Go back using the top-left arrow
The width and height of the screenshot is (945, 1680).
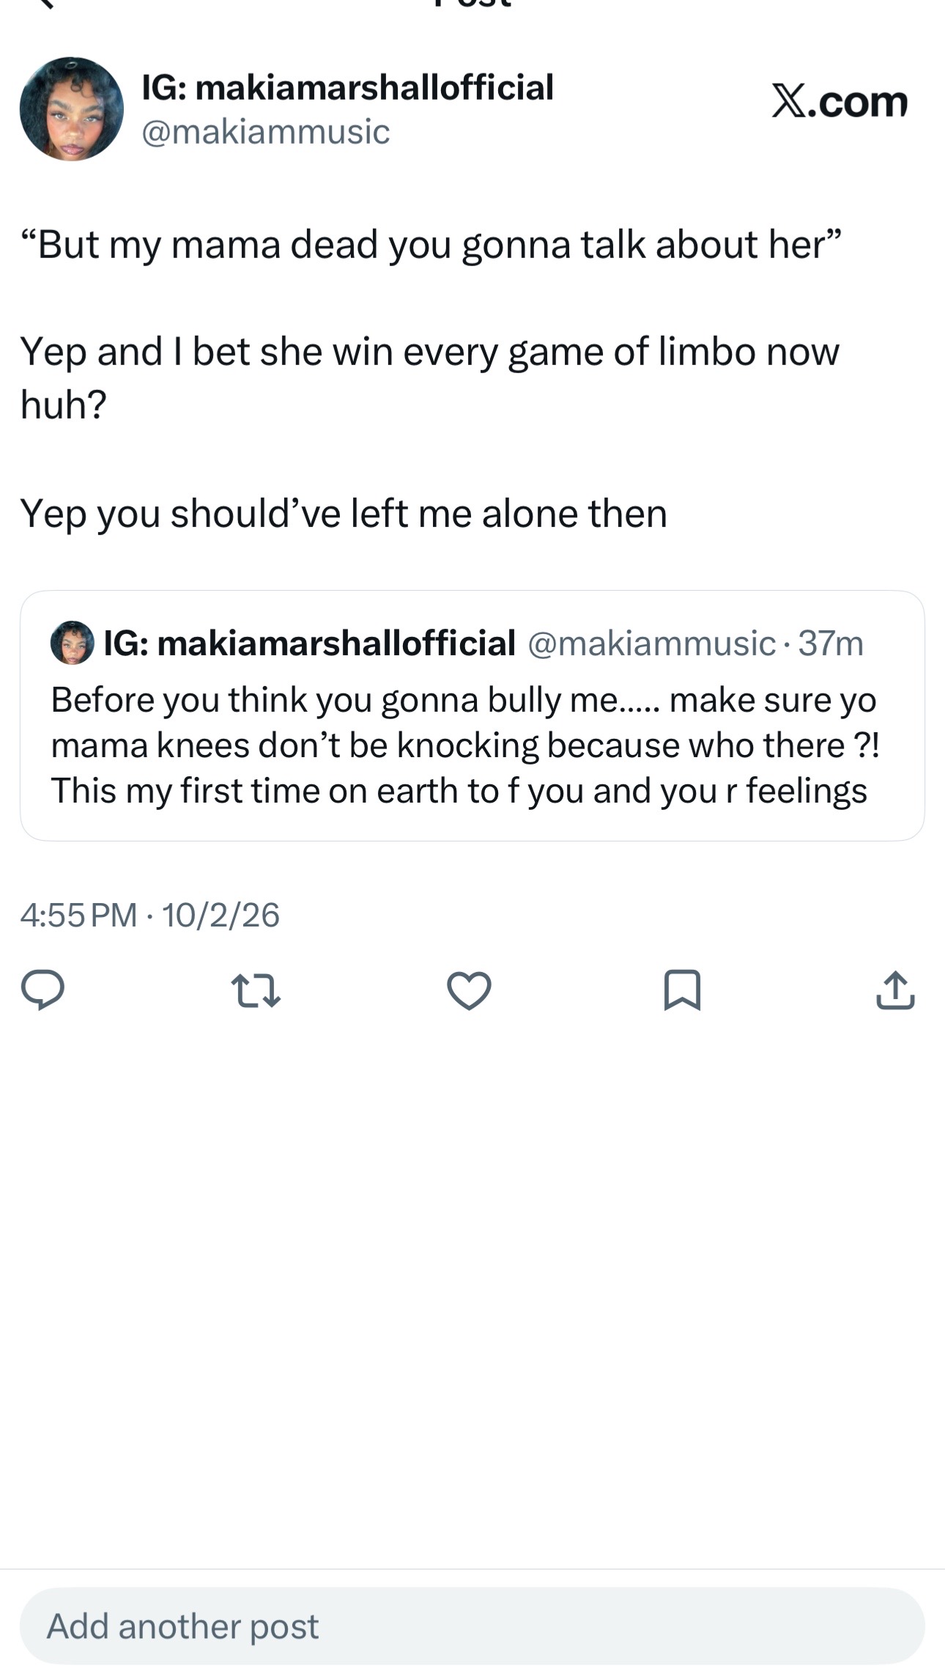pos(45,4)
